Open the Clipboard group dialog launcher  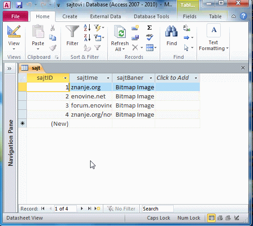coord(56,57)
